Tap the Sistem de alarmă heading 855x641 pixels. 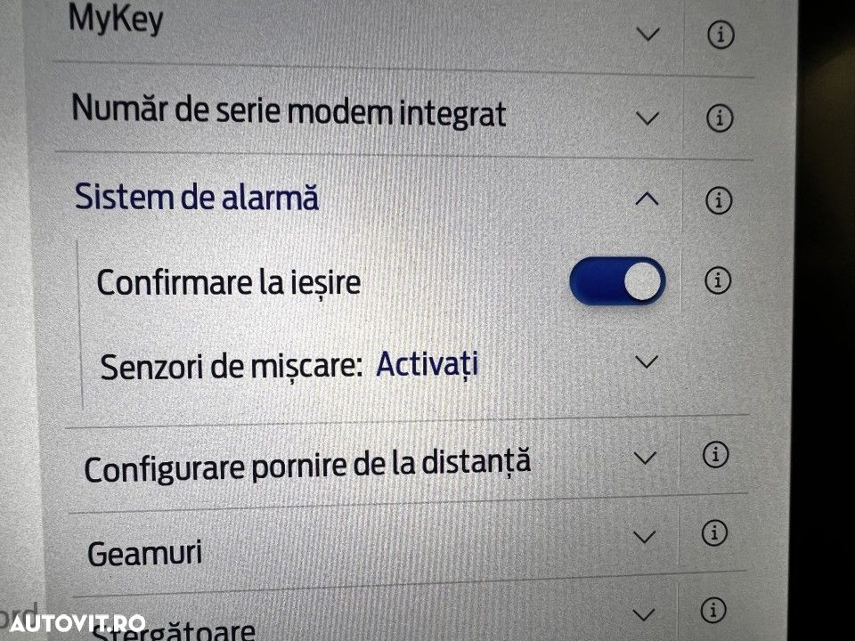(196, 198)
